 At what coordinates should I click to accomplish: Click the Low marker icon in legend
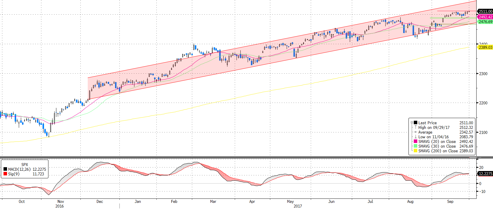click(416, 137)
